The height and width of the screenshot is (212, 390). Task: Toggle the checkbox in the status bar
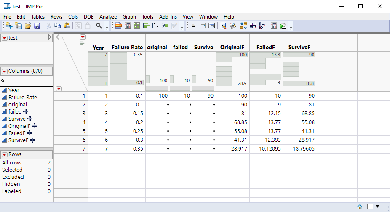[370, 207]
